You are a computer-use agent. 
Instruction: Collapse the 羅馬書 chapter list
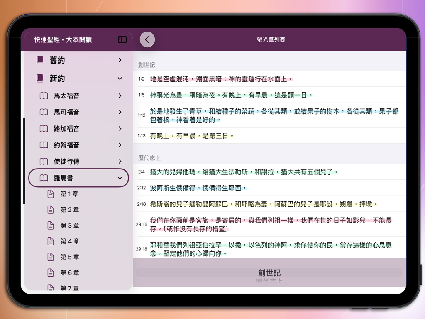click(x=120, y=177)
